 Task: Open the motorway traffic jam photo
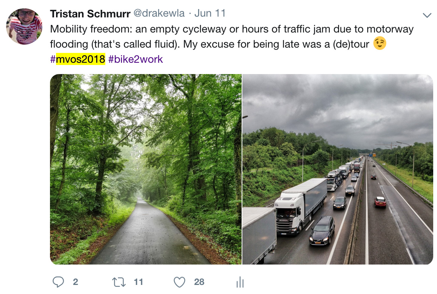coord(337,169)
